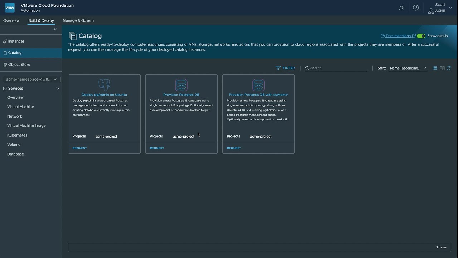Go to the Overview top tab
Viewport: 458px width, 258px height.
pyautogui.click(x=11, y=20)
